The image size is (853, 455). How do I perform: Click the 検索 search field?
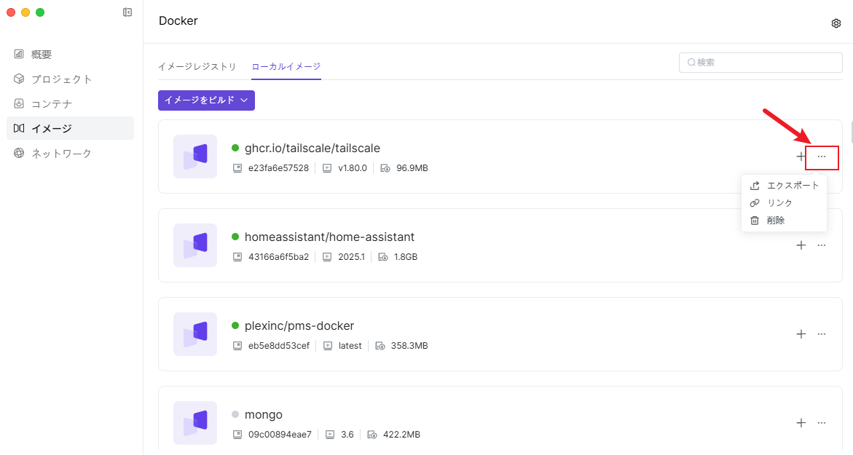(x=760, y=63)
